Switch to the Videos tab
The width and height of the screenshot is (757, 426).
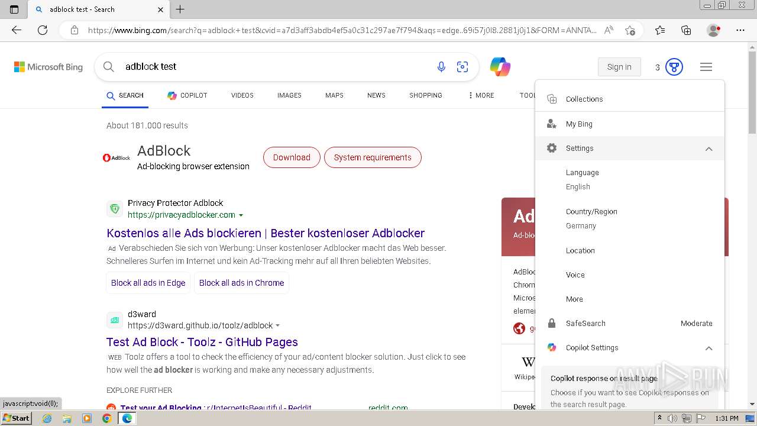[x=242, y=95]
